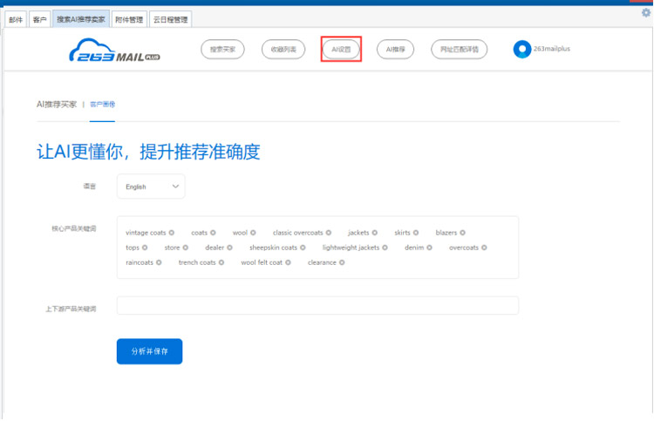This screenshot has width=654, height=421.
Task: Switch to the 云日程管理 tab
Action: pos(171,19)
